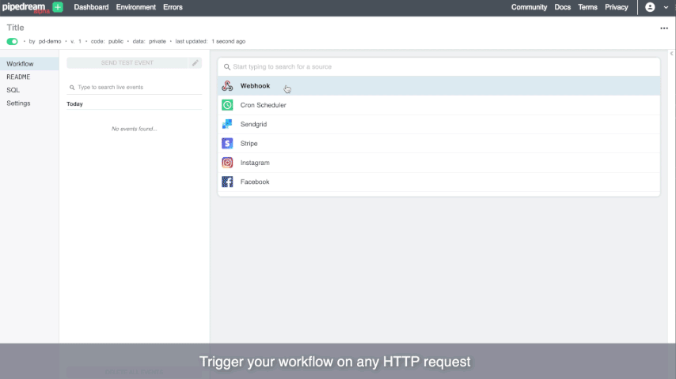
Task: Toggle the workflow active switch
Action: 12,41
